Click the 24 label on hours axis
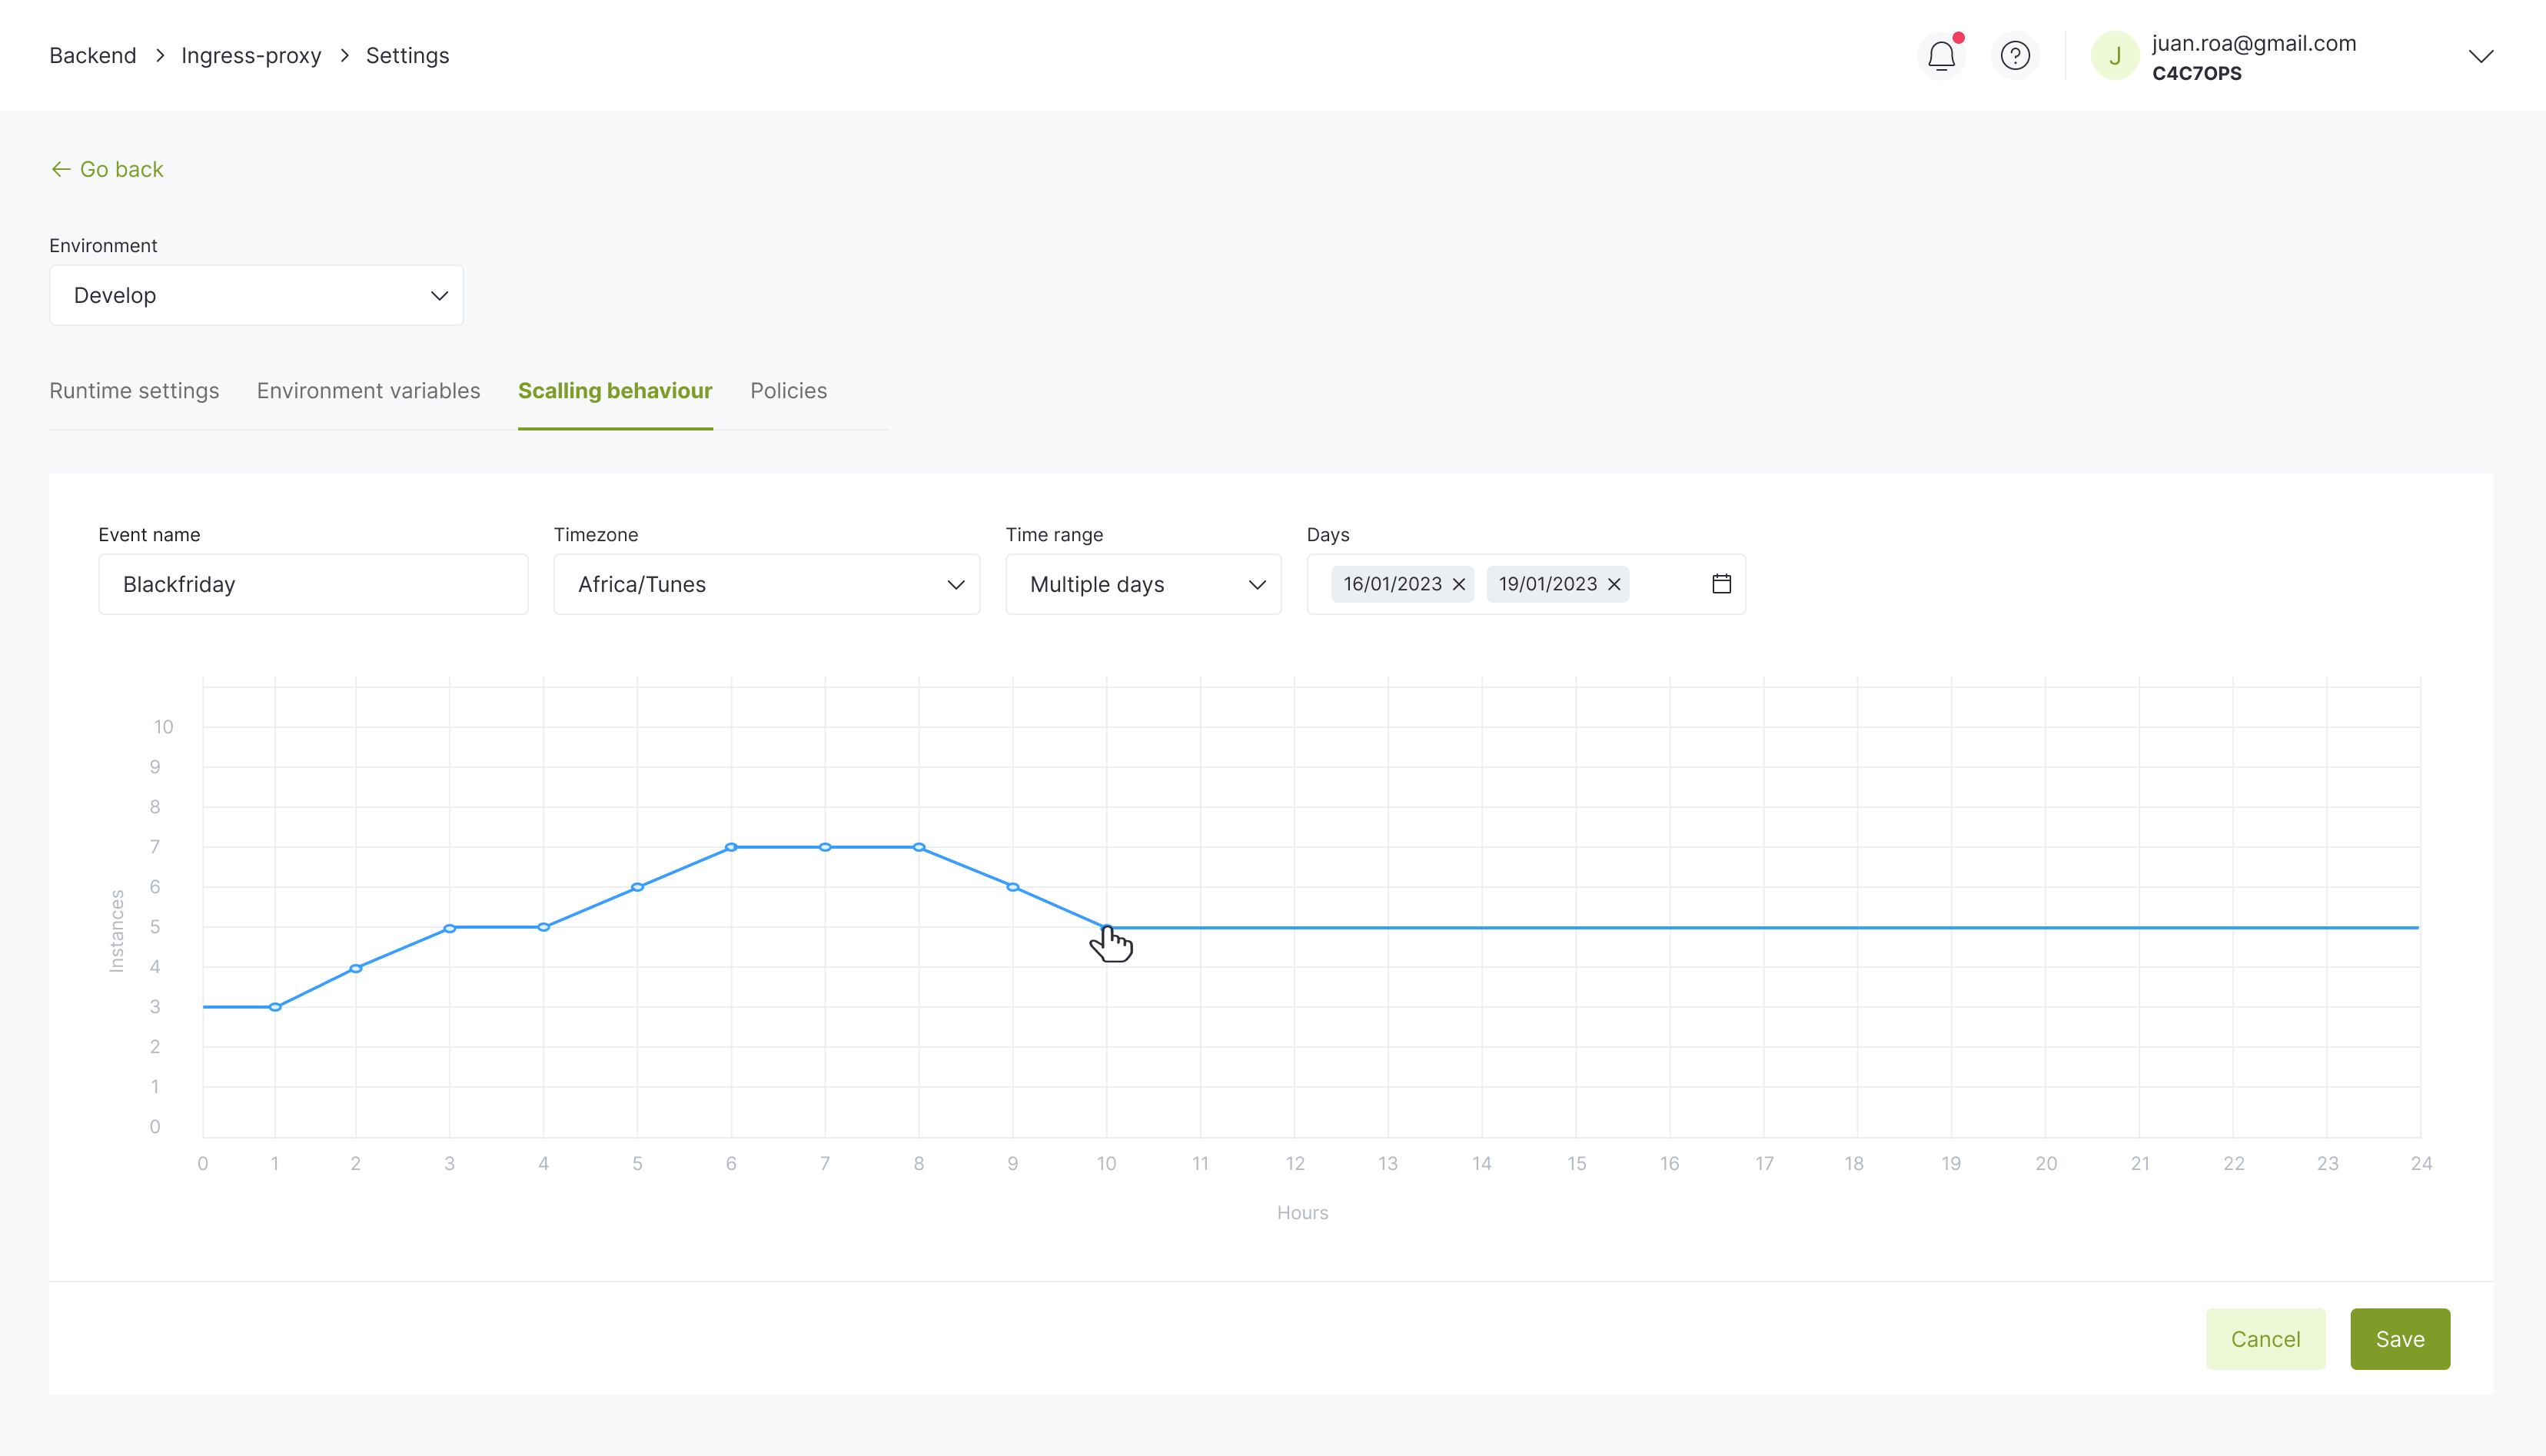 (2421, 1164)
